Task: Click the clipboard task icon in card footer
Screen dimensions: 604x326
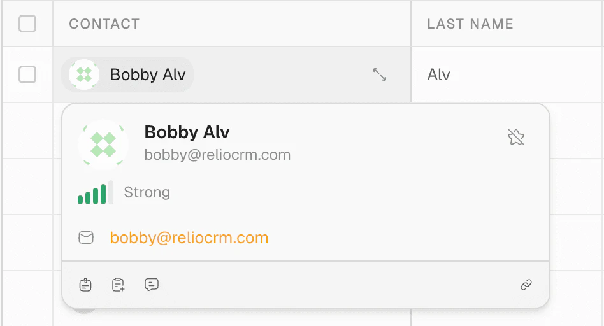Action: pyautogui.click(x=85, y=285)
